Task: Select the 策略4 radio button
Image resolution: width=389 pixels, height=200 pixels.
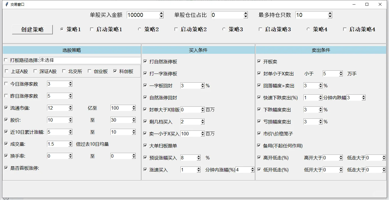Action: 308,29
